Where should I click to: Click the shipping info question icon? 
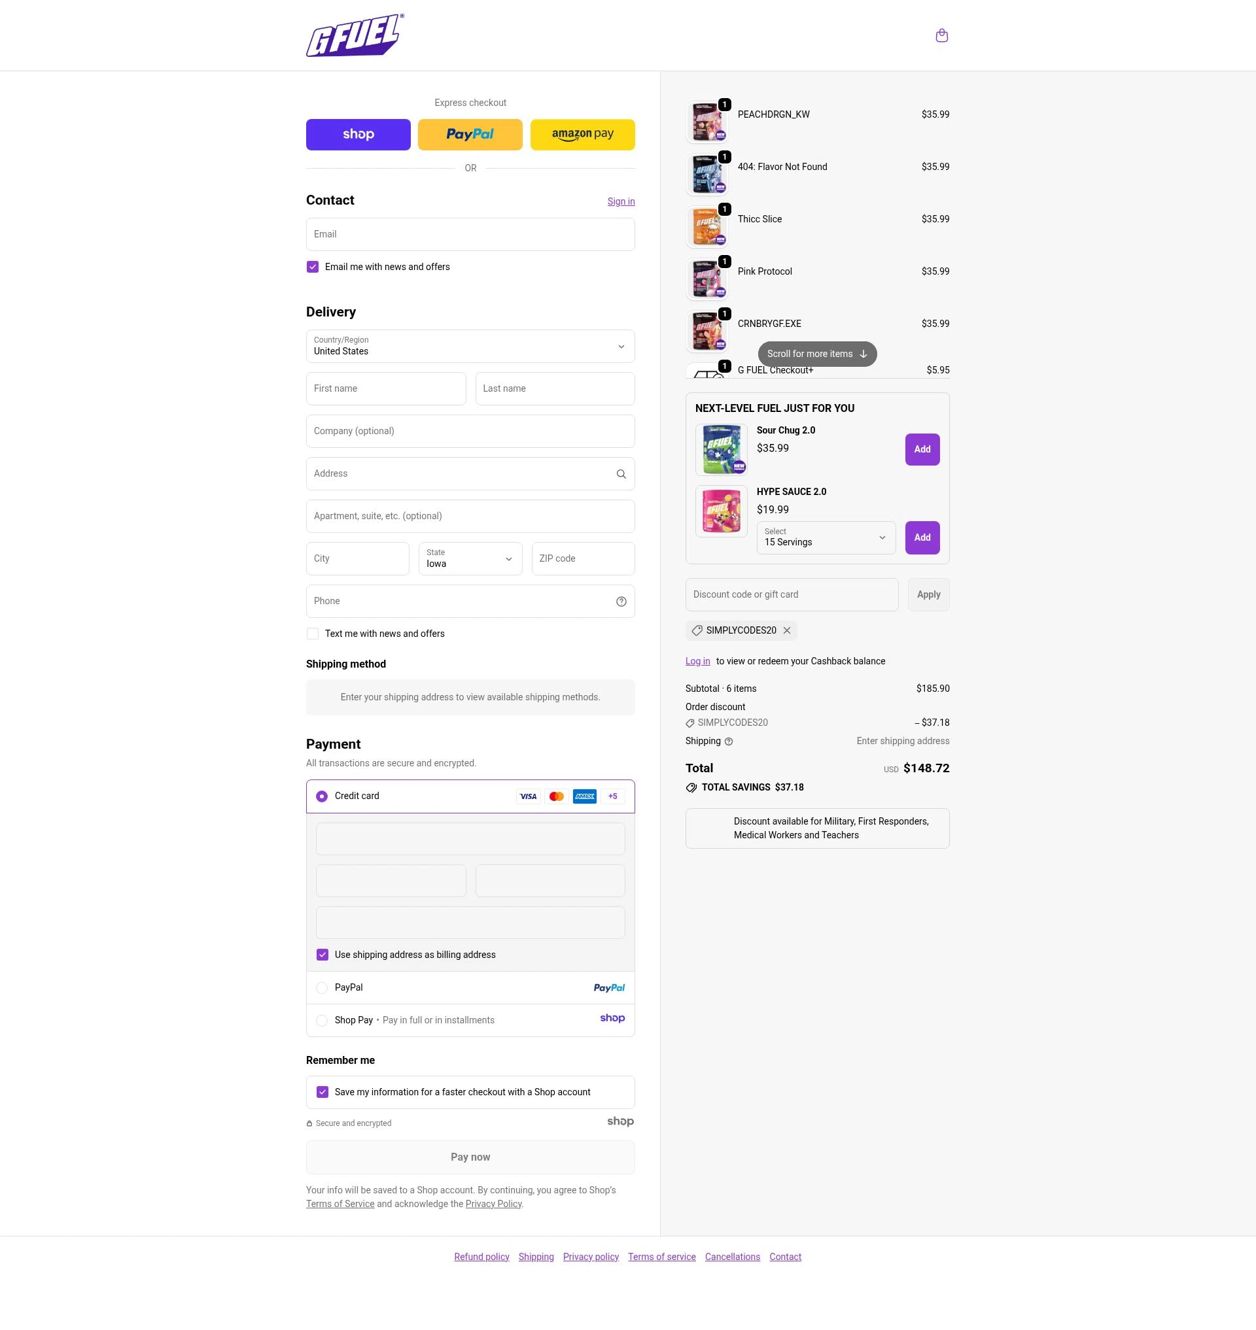point(729,742)
